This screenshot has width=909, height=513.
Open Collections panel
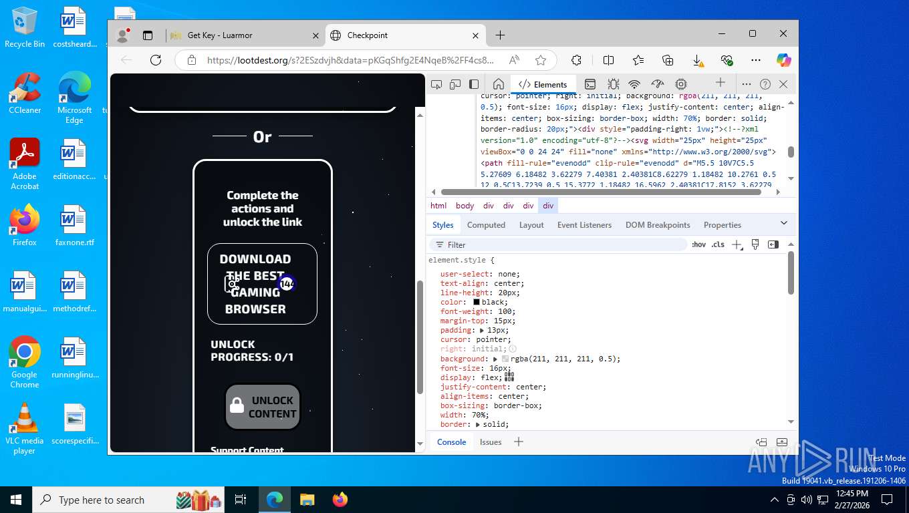[668, 60]
